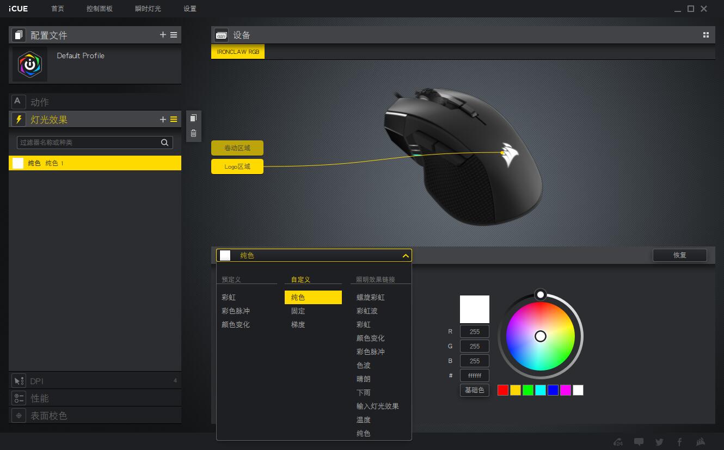Click the hex color field showing ffffff
The image size is (724, 450).
pyautogui.click(x=475, y=375)
